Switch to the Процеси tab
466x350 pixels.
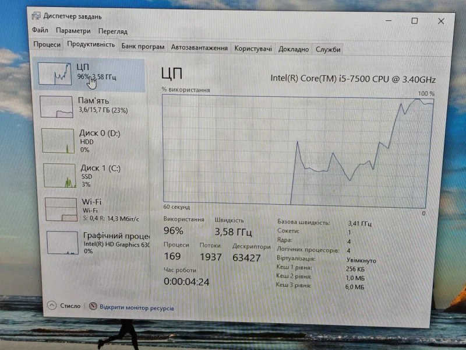click(x=47, y=44)
